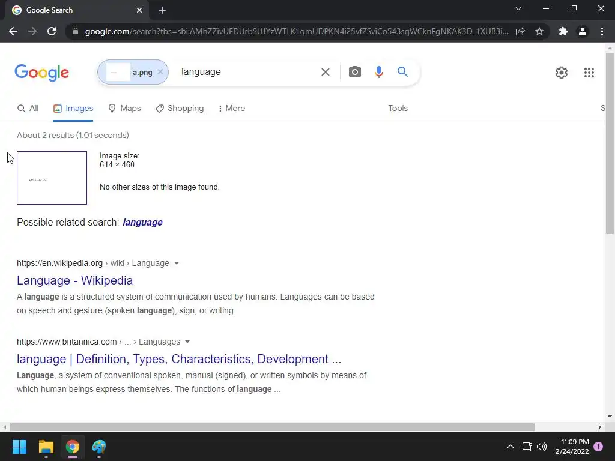Show hidden system tray icons
The height and width of the screenshot is (461, 615).
(510, 447)
